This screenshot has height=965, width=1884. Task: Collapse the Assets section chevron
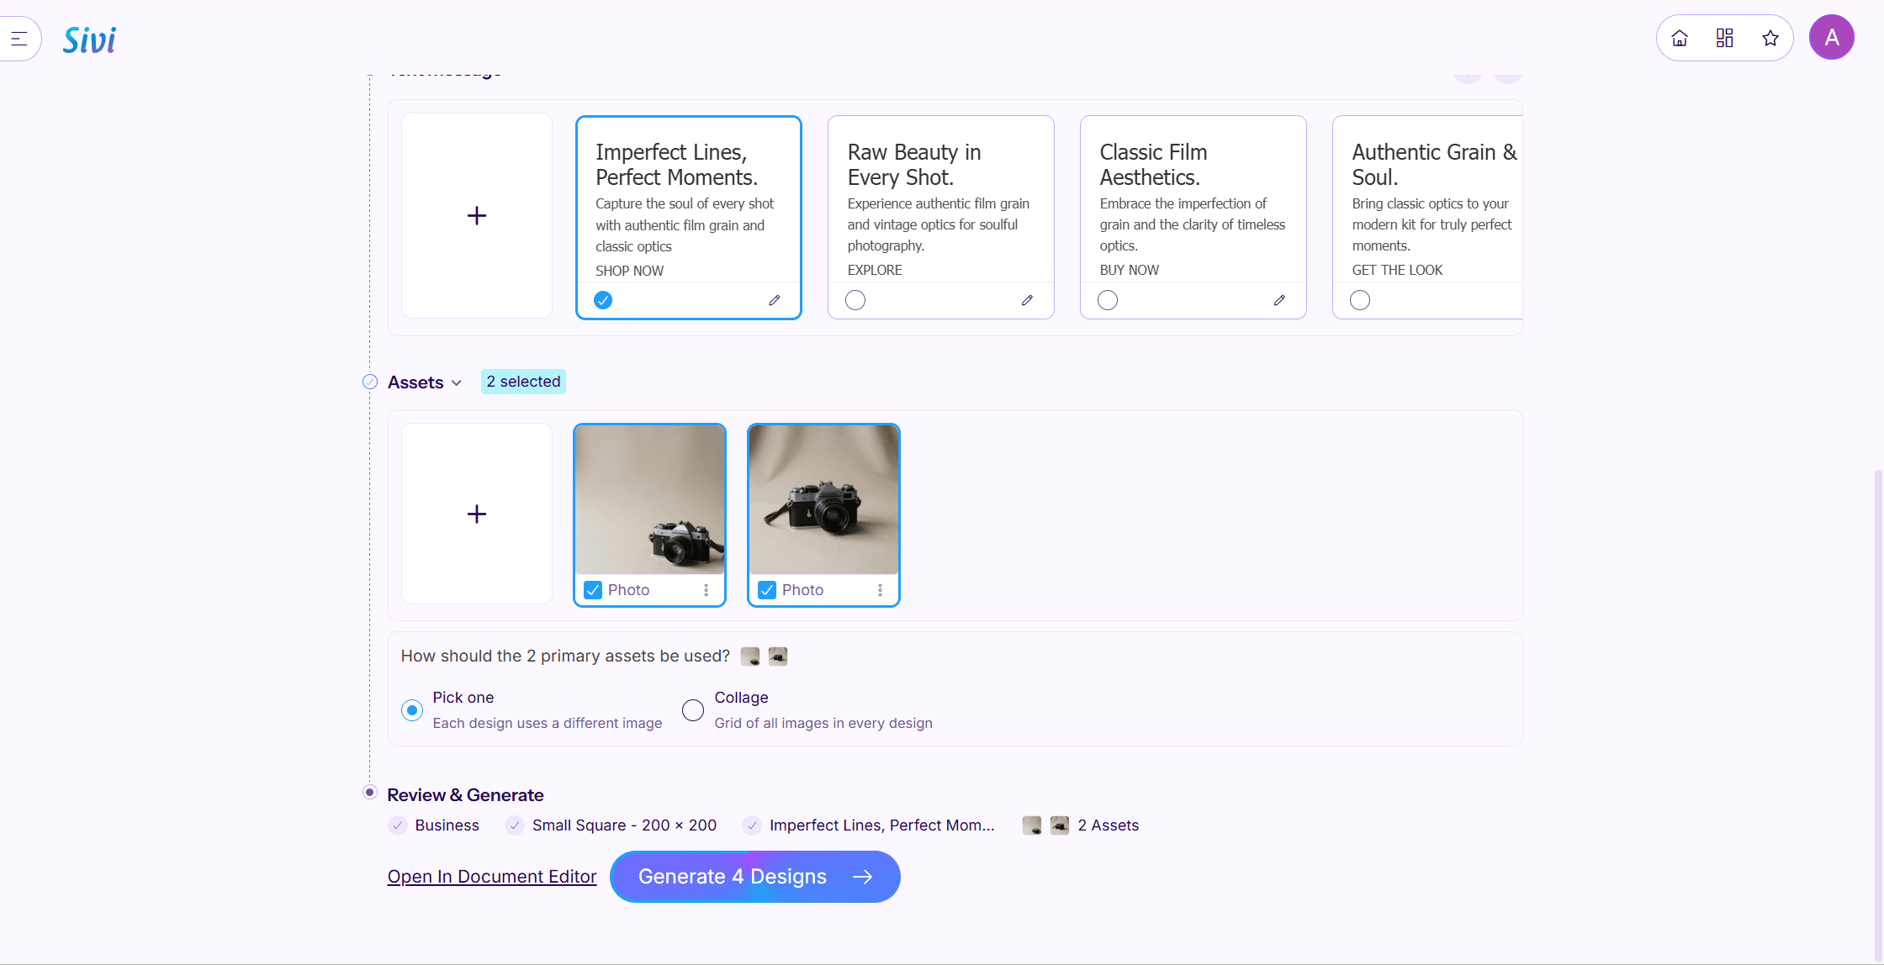457,382
